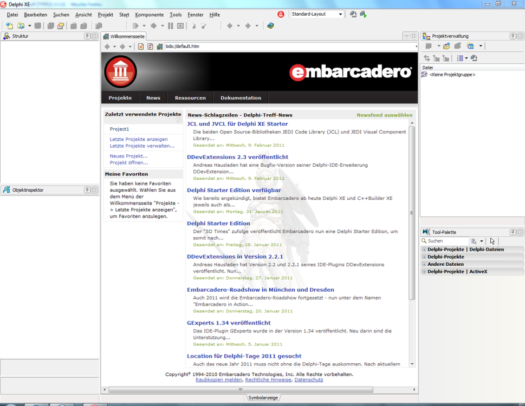Viewport: 525px width, 406px height.
Task: Click the Help book icon in the main toolbar
Action: click(270, 26)
